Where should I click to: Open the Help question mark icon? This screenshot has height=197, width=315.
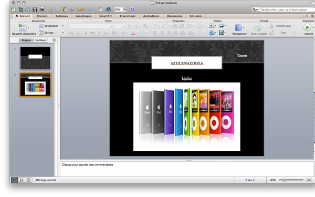132,9
